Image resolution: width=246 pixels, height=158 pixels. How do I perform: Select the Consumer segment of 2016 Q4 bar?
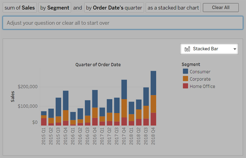point(95,99)
